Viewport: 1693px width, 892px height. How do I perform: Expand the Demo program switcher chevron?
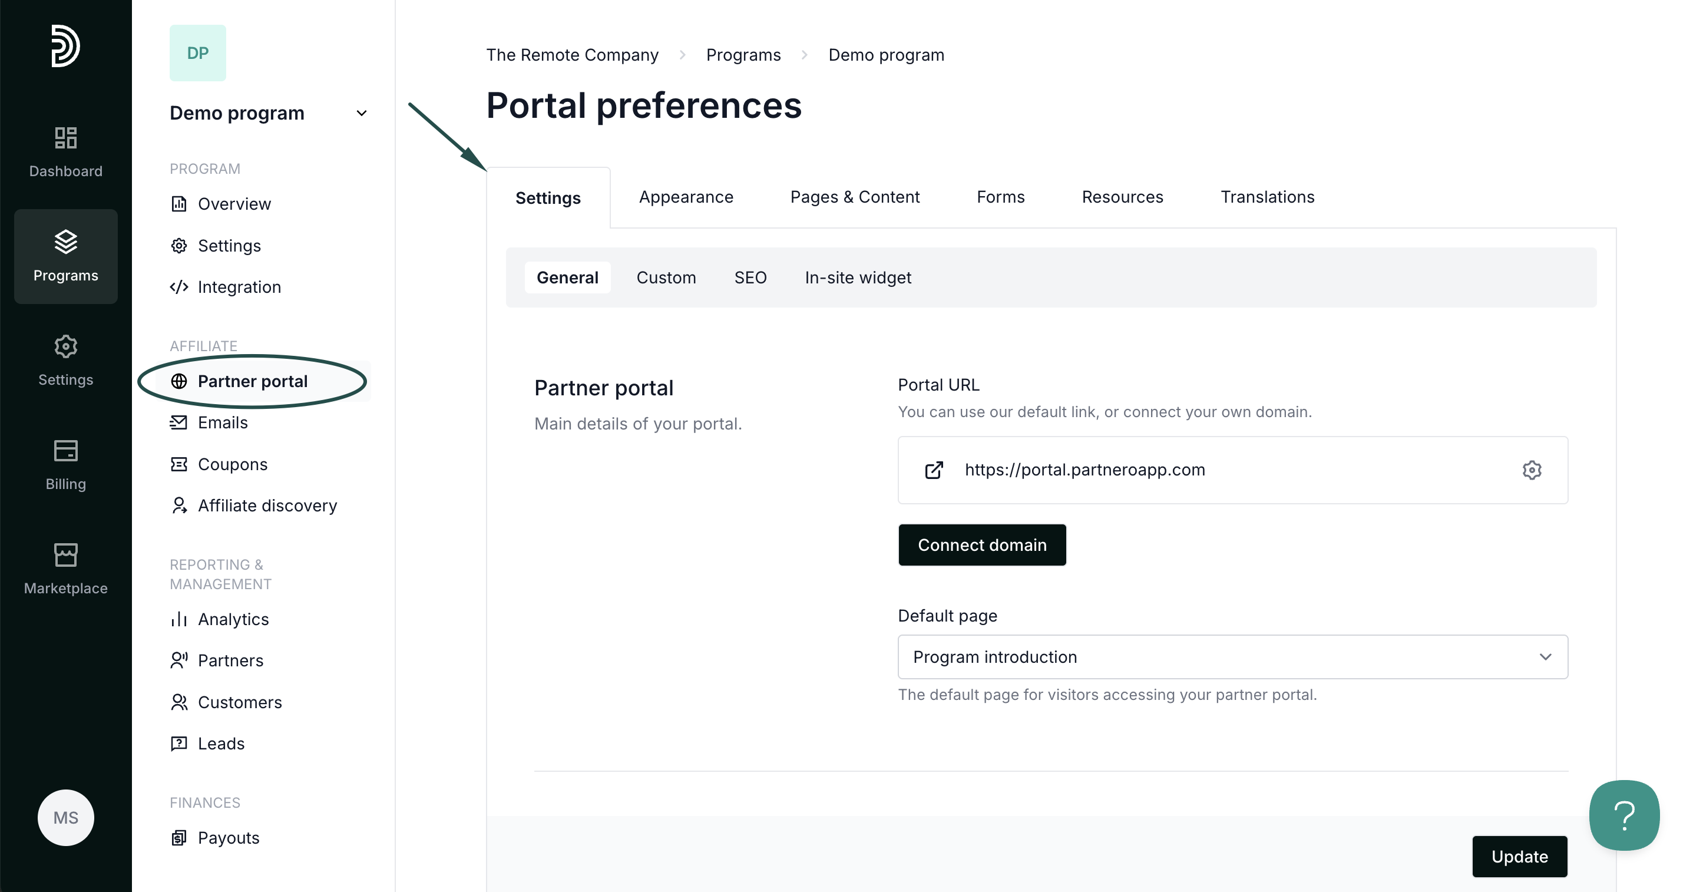(x=362, y=113)
